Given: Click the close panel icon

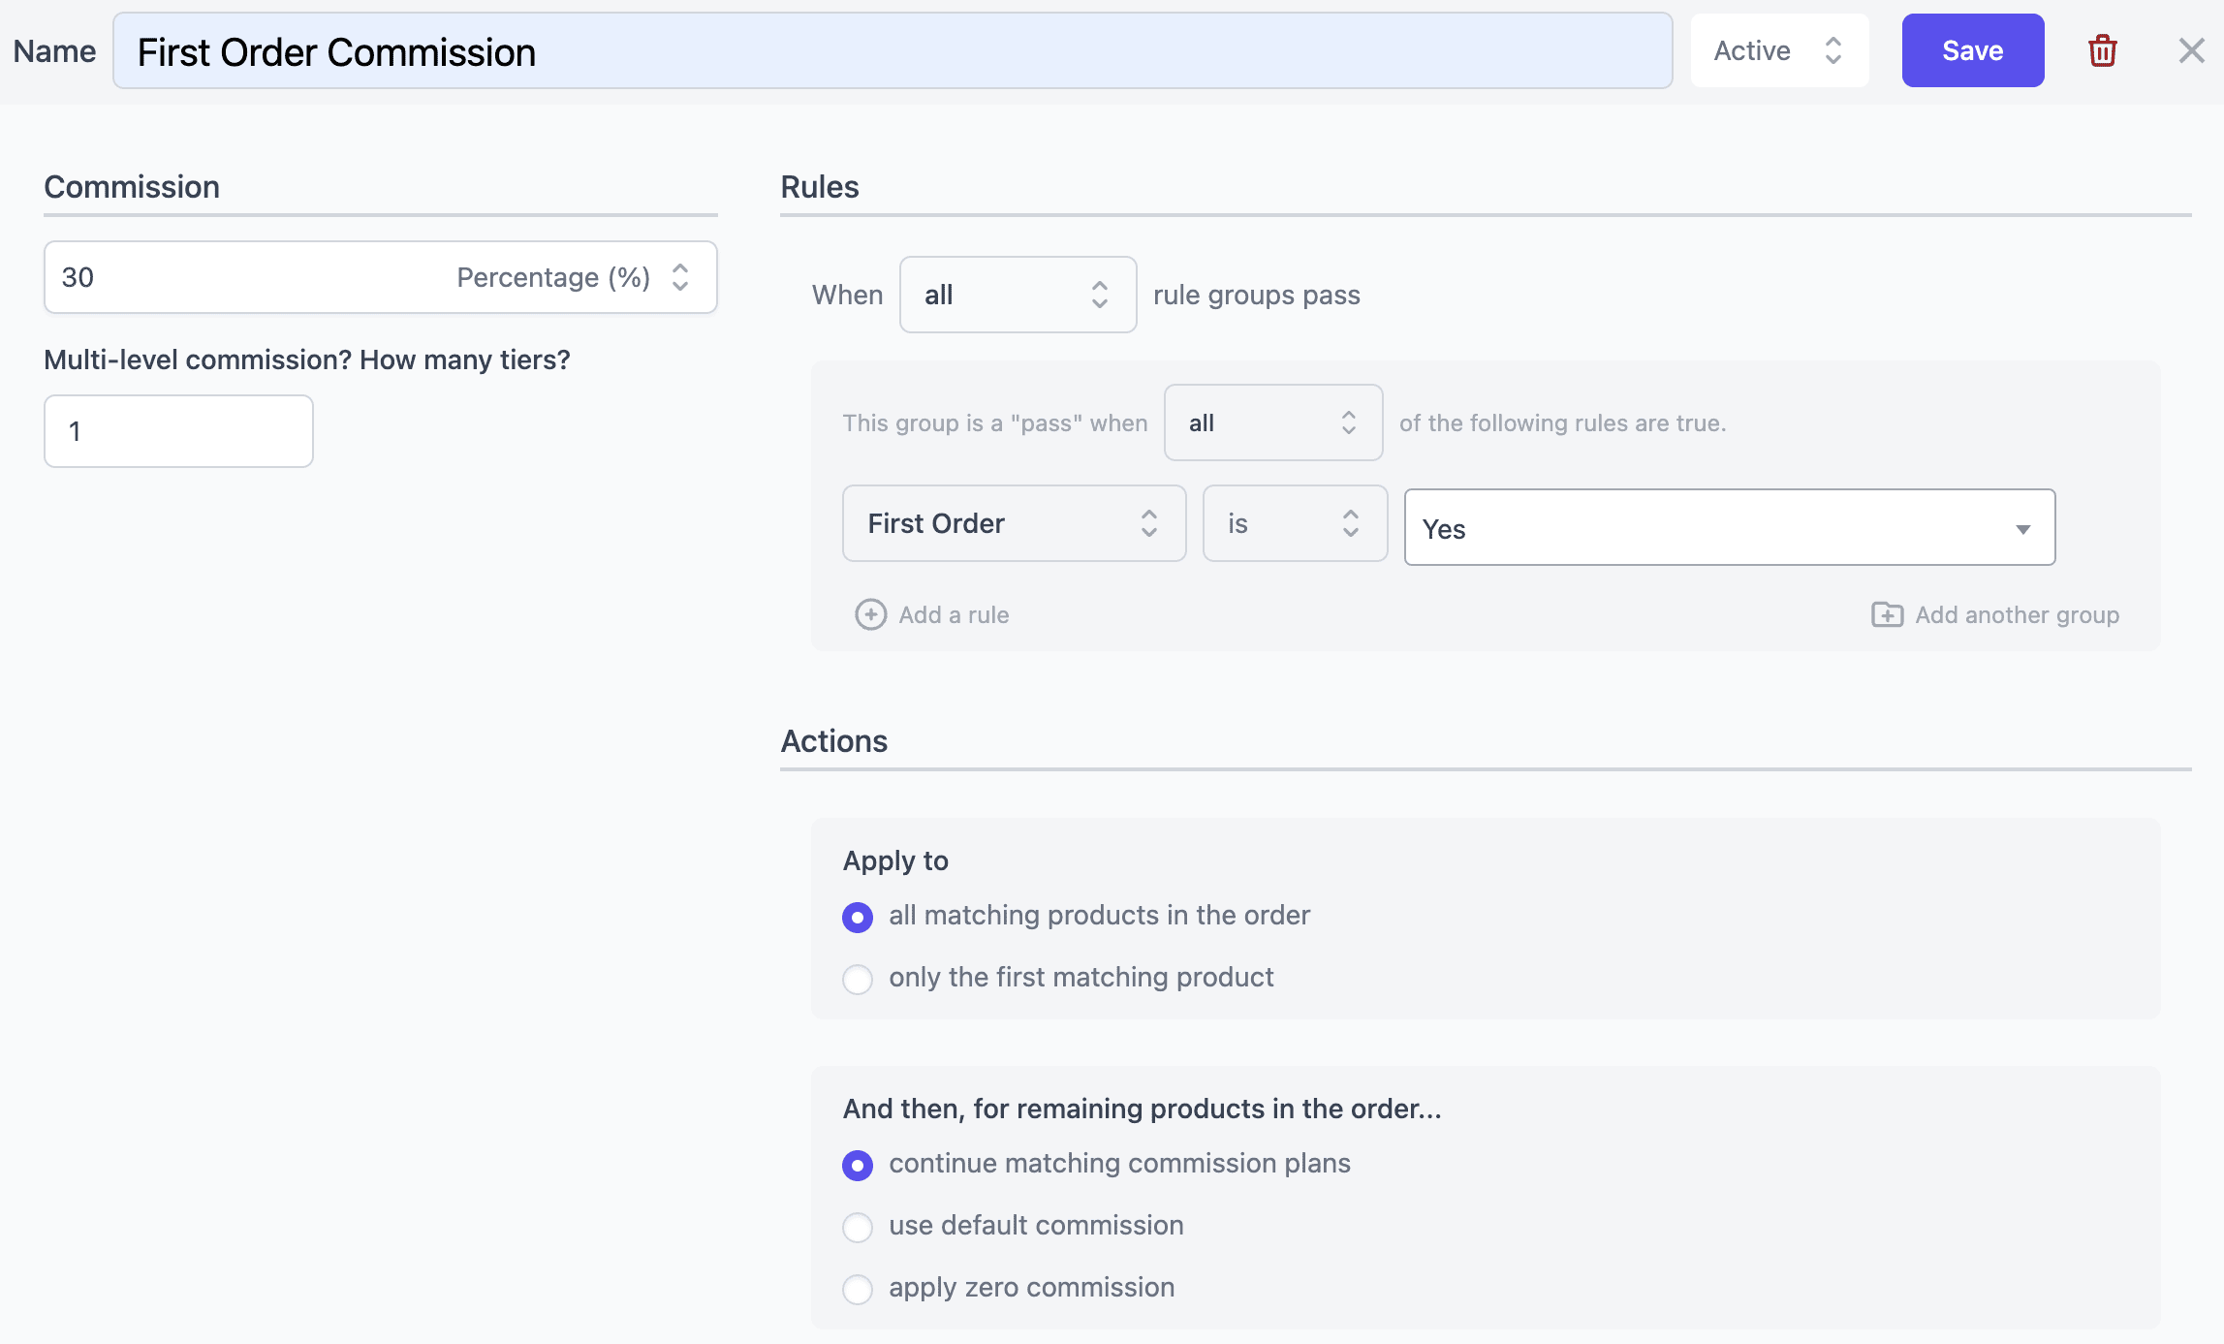Looking at the screenshot, I should coord(2191,50).
